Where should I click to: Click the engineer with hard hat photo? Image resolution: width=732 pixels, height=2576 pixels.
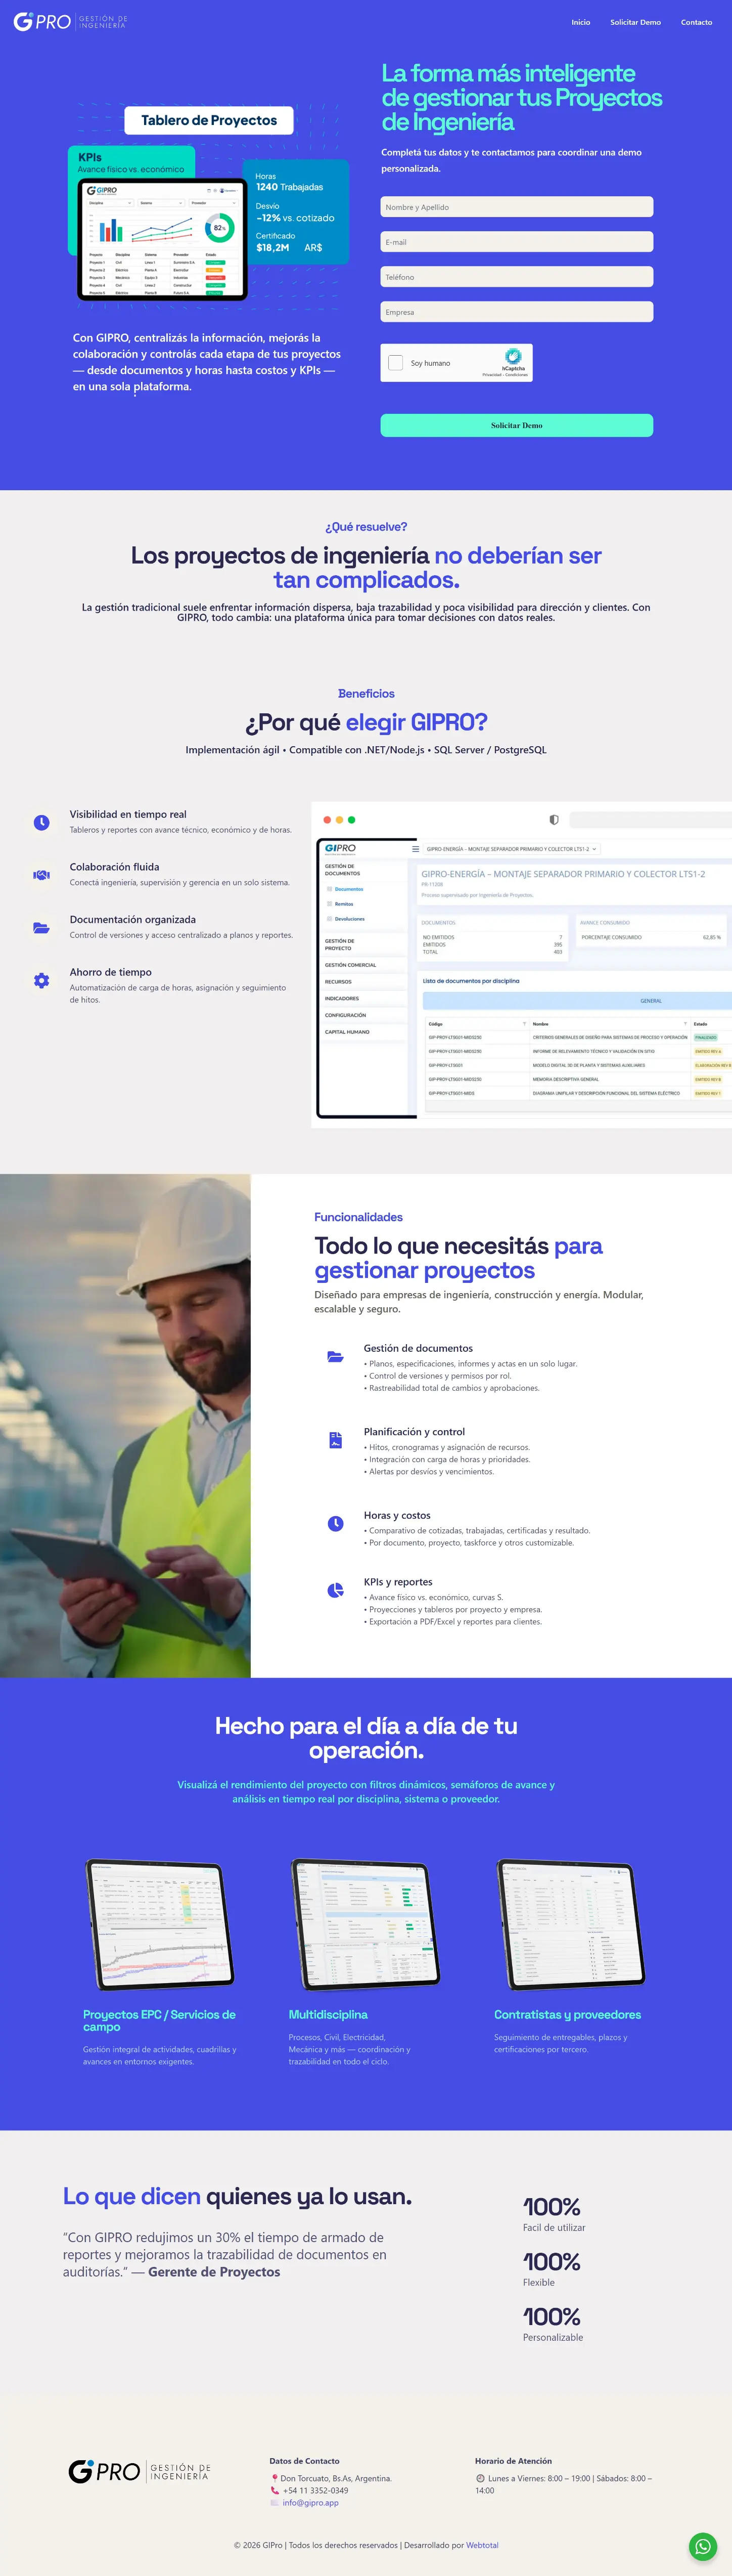125,1425
